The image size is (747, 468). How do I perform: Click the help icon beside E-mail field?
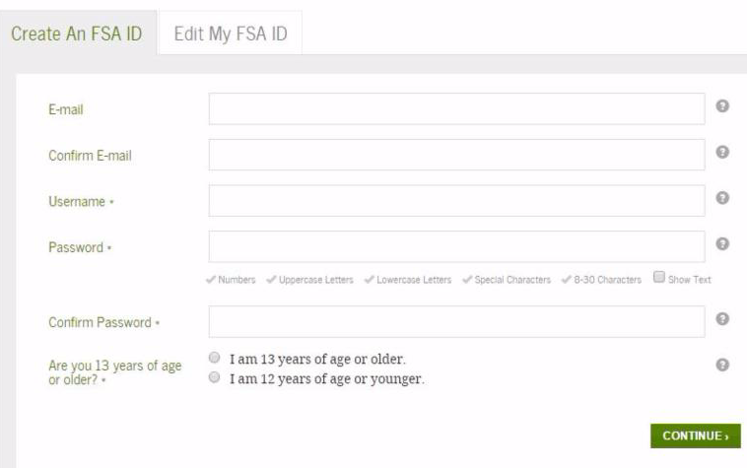point(721,106)
